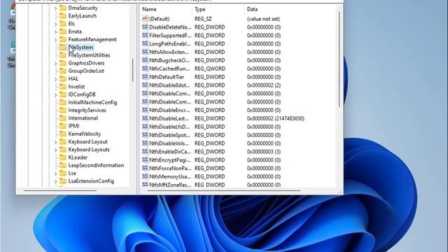Select the NtfsDisableLfsD... value name
448x252 pixels.
169,127
